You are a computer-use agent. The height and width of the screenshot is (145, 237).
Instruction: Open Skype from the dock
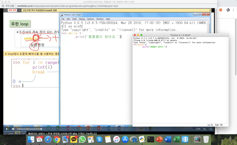coord(99,139)
